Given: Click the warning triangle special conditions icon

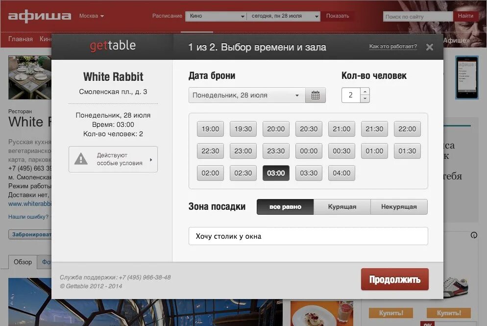Looking at the screenshot, I should (x=81, y=159).
